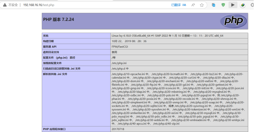254x132 pixels.
Task: Click the PHP logo in header
Action: [x=233, y=21]
